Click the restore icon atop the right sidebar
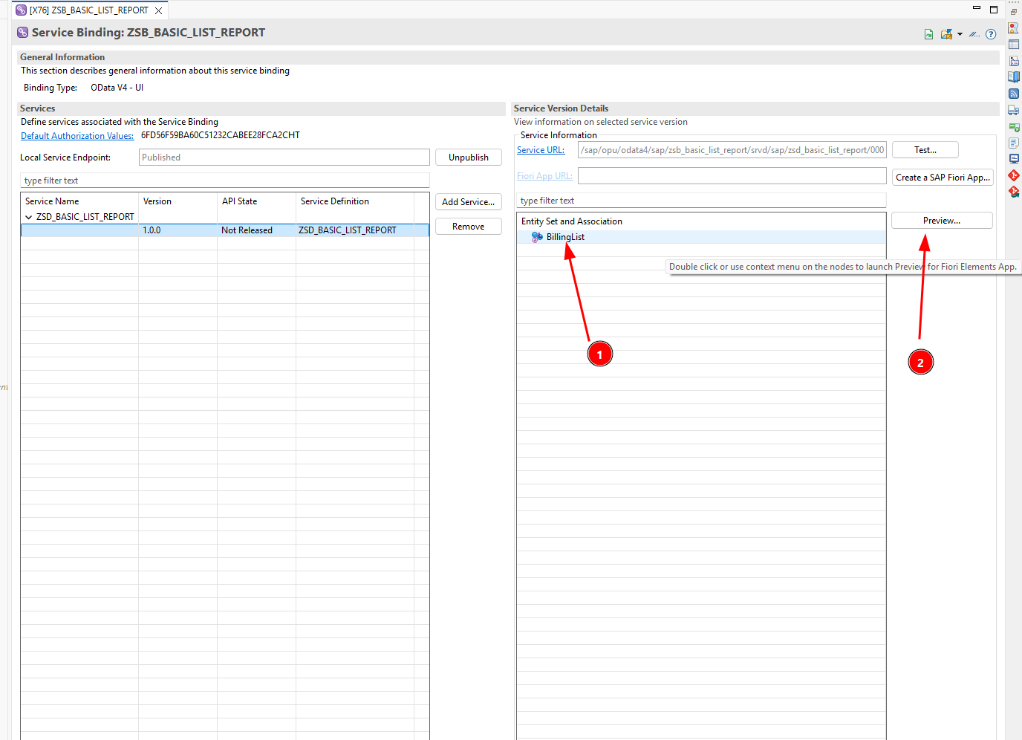 [x=1014, y=12]
